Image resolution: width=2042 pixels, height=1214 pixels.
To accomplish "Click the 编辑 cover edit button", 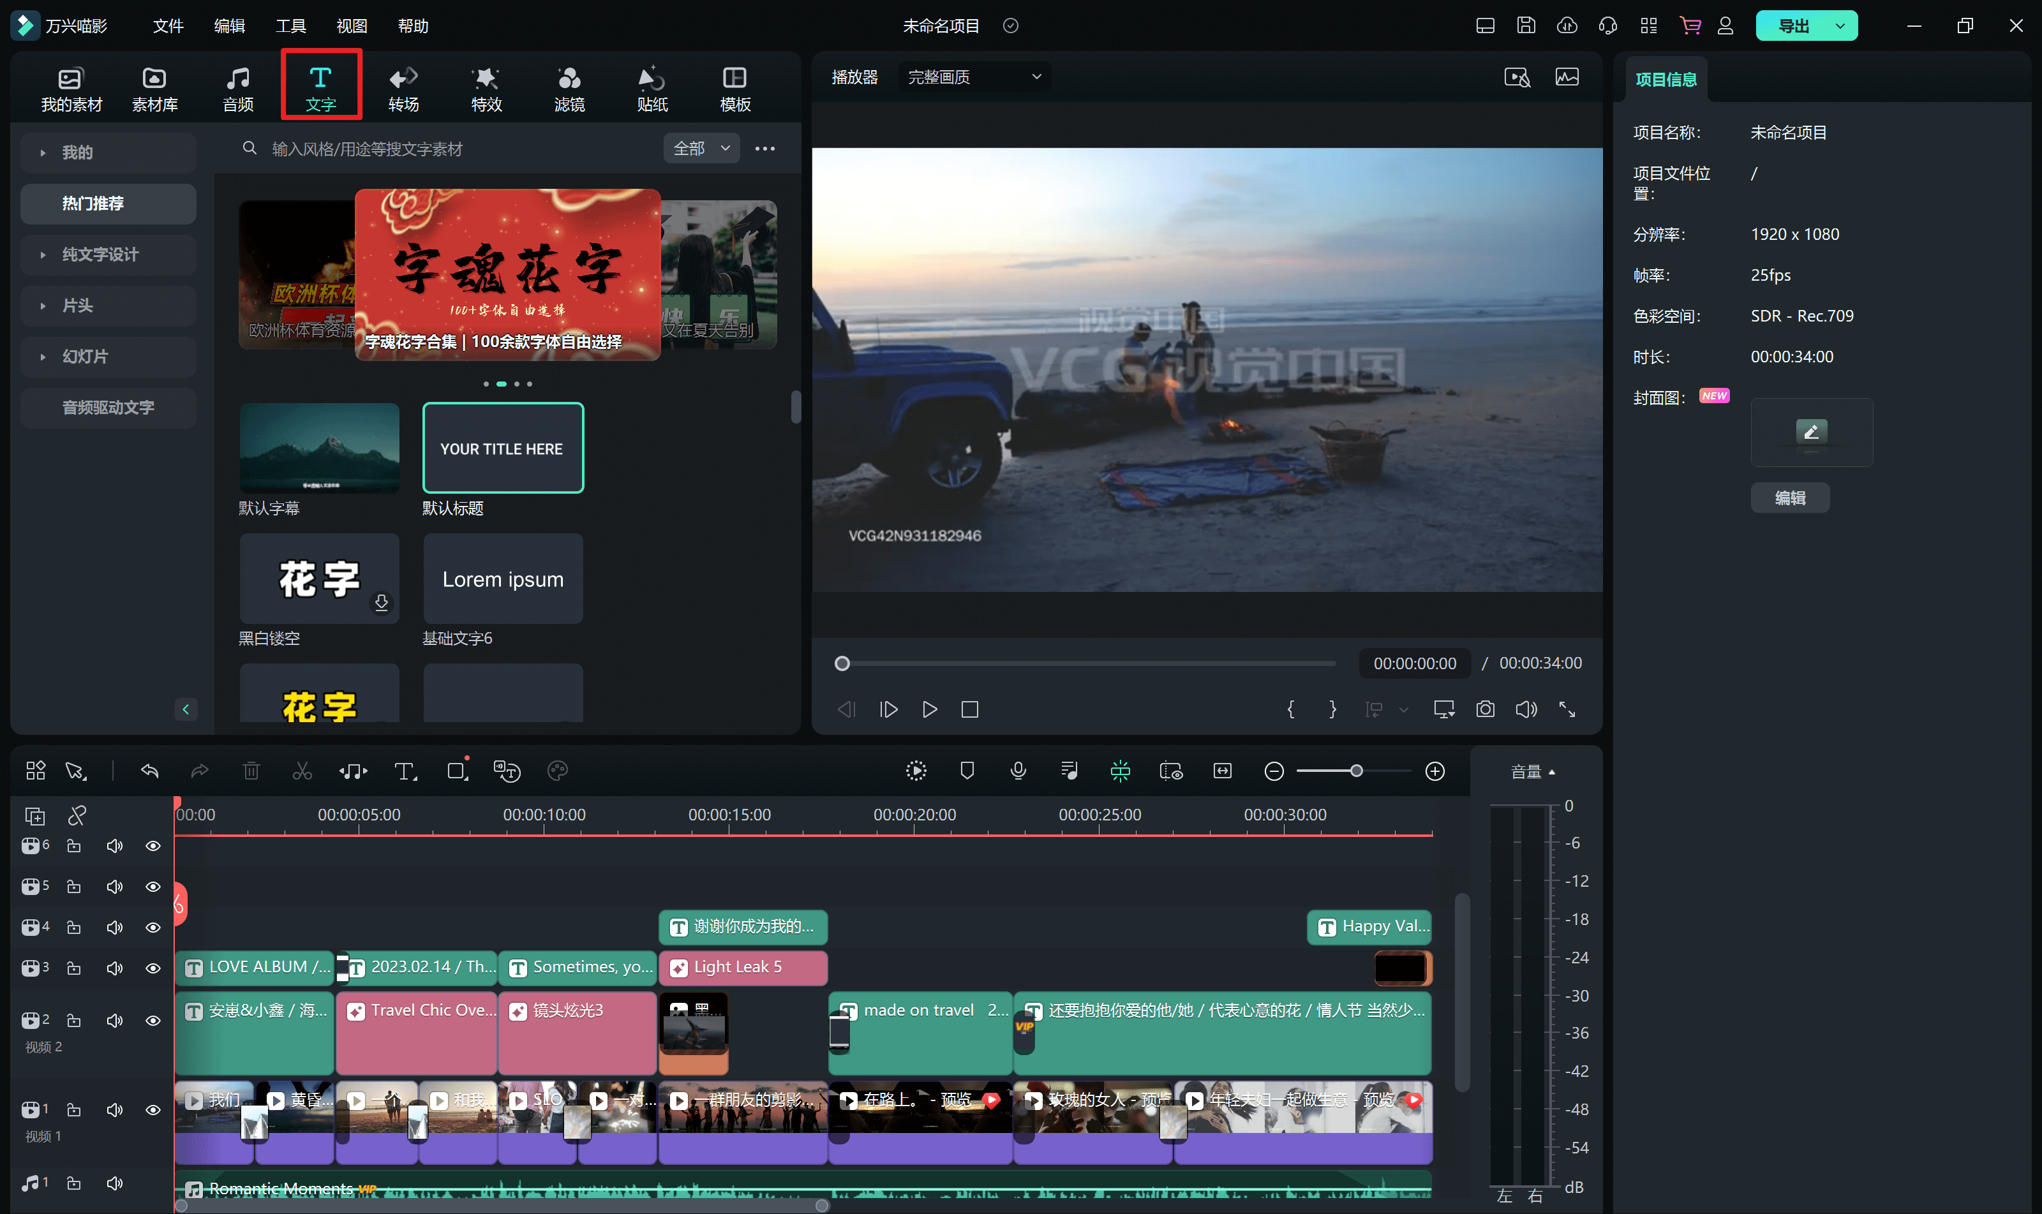I will [x=1789, y=498].
